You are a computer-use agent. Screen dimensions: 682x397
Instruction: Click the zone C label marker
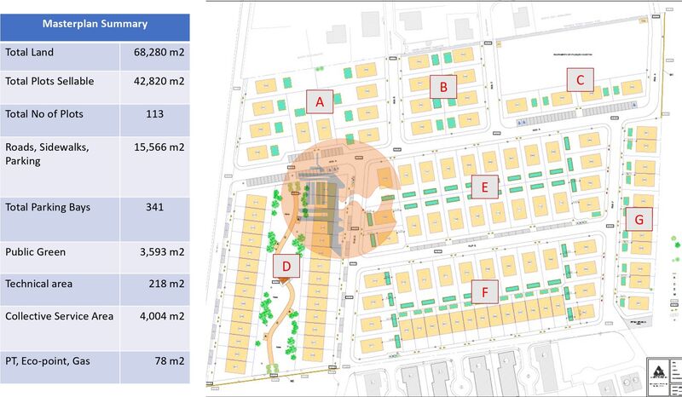580,81
